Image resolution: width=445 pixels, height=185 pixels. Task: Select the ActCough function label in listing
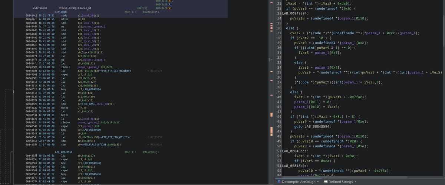tap(61, 12)
